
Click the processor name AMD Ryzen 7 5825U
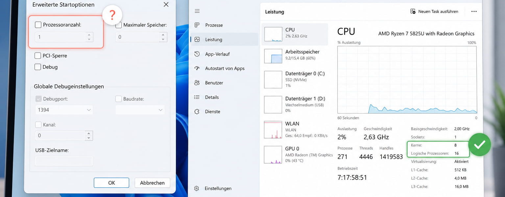[426, 33]
